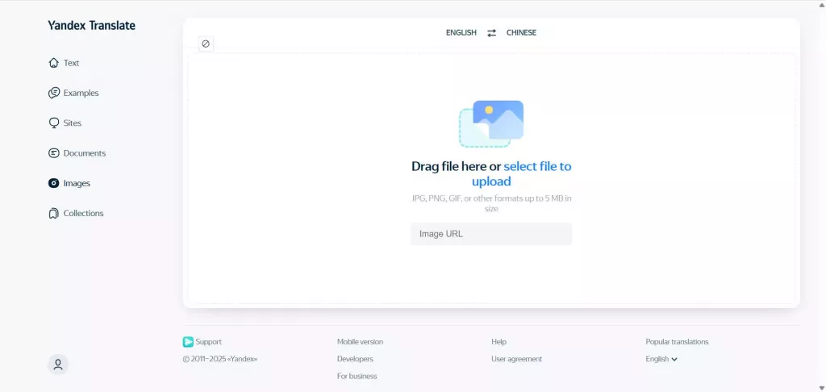This screenshot has height=392, width=826.
Task: Click the 'Drag file here or' heading
Action: click(x=457, y=166)
